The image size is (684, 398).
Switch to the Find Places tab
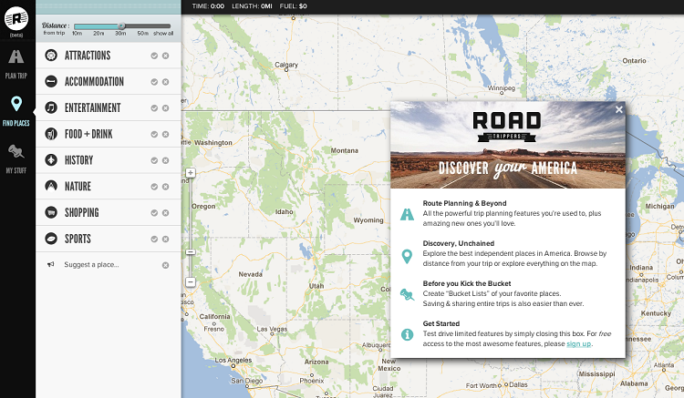[x=17, y=111]
